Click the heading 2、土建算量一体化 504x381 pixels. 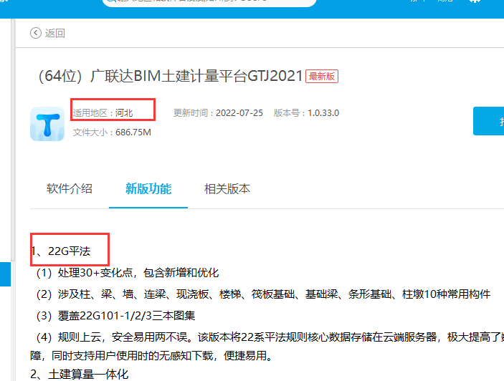click(80, 375)
